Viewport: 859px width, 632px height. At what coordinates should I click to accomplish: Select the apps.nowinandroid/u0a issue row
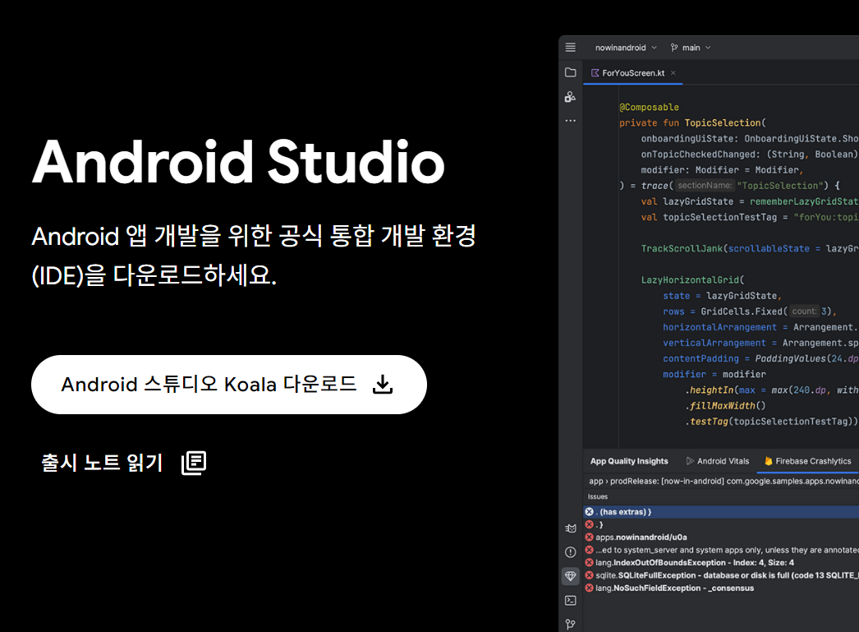721,537
